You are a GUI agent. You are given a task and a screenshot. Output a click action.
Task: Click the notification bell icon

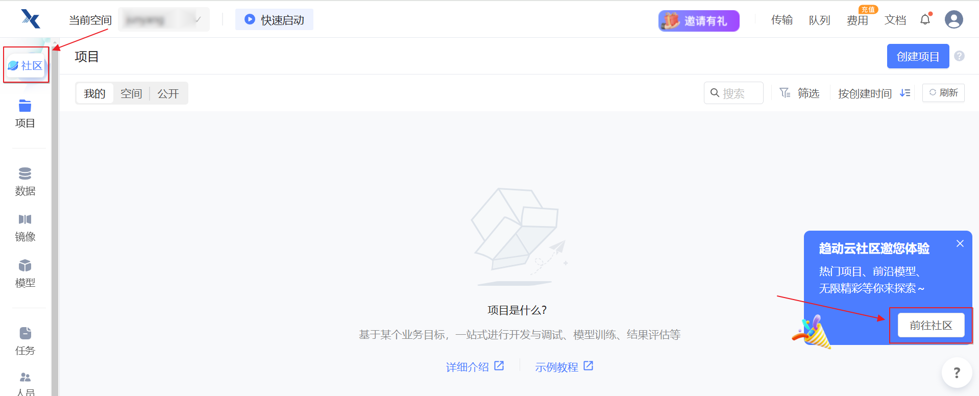(925, 20)
